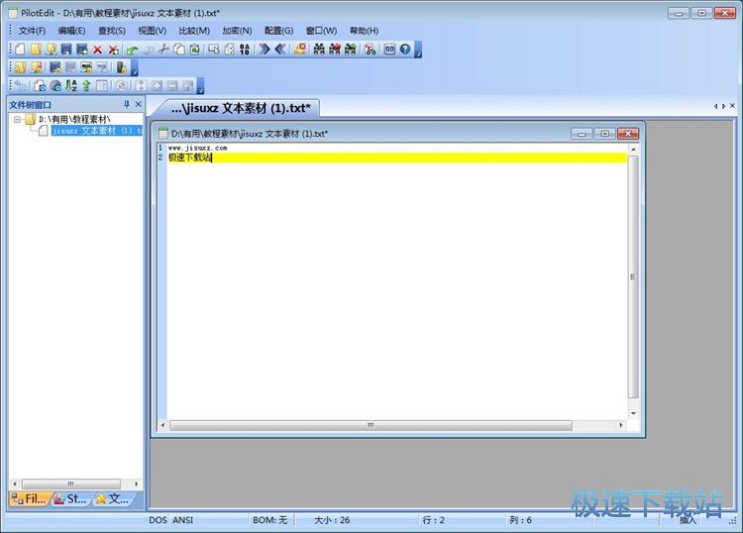This screenshot has width=743, height=533.
Task: Open a file with folder icon
Action: tap(36, 50)
